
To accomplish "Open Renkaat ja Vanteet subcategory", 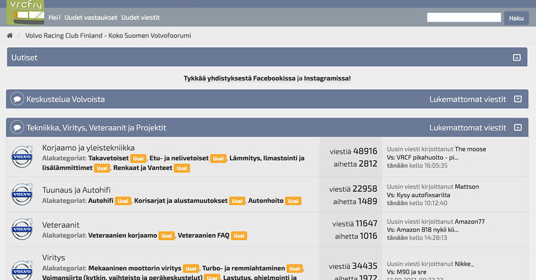I will tap(142, 168).
